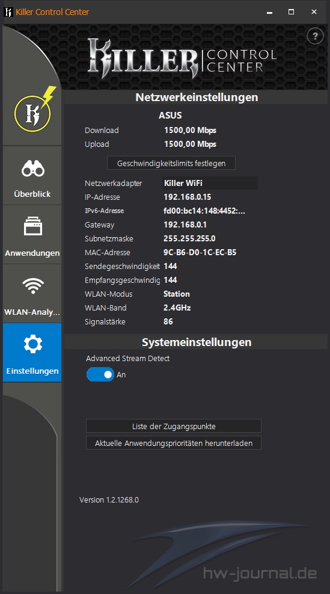Click Liste der Zugangspunkte button
The width and height of the screenshot is (330, 594).
click(174, 426)
